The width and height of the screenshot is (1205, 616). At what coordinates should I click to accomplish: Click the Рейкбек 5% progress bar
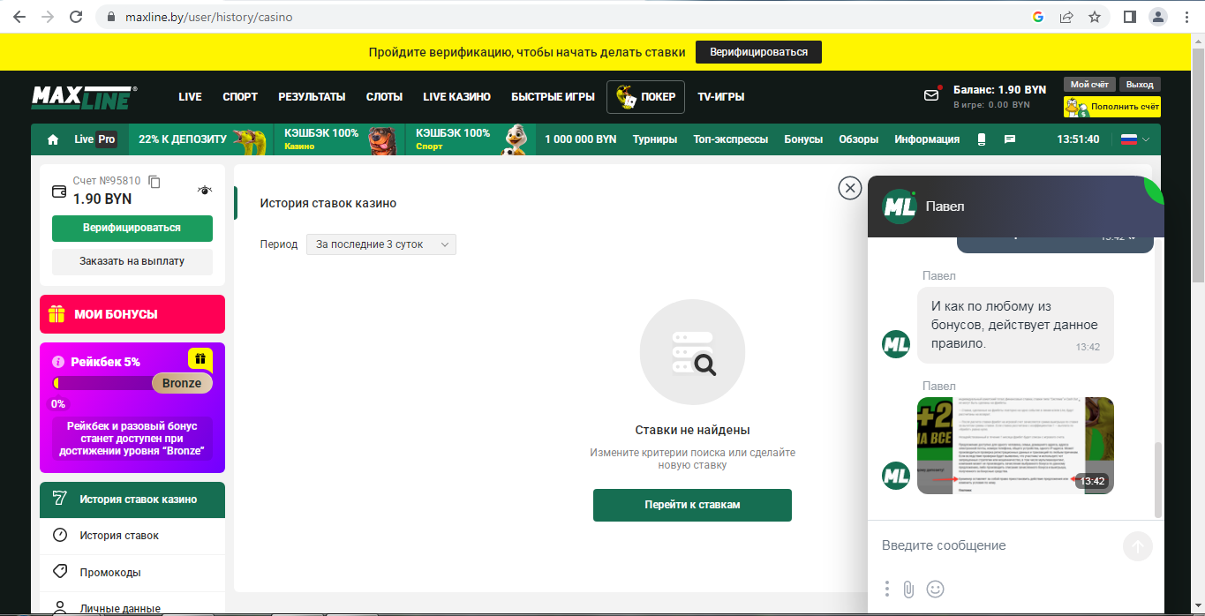104,383
